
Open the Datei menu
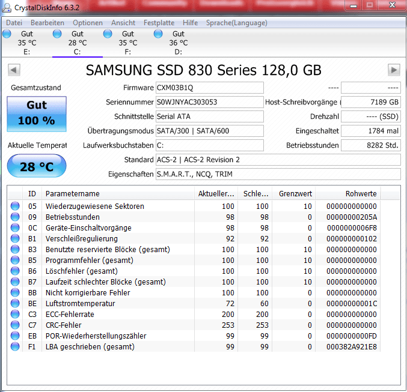14,23
